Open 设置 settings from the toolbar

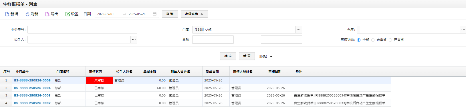[x=72, y=14]
